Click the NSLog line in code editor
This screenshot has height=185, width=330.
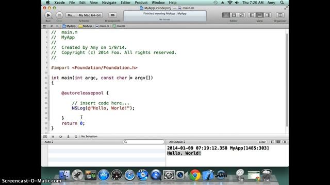pyautogui.click(x=103, y=108)
